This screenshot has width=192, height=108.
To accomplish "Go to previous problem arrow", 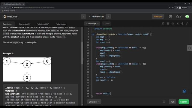I will 83,16.
